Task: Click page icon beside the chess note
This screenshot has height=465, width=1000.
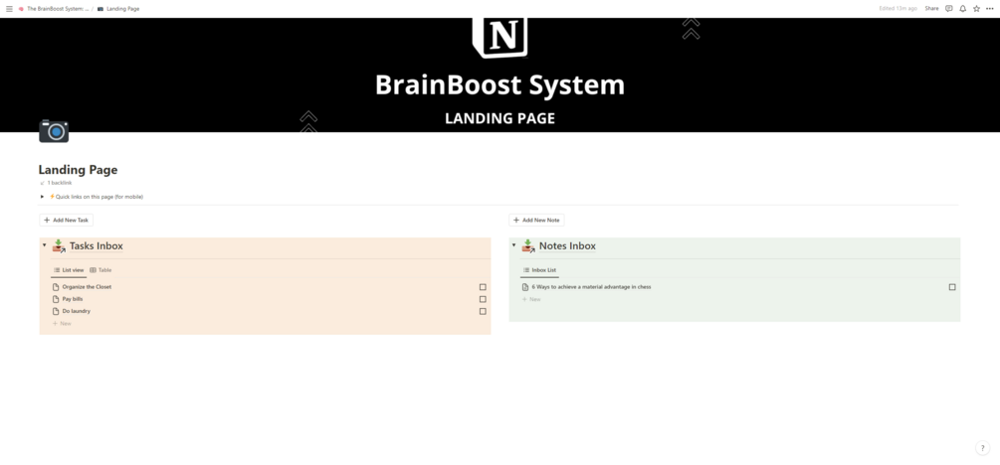Action: 524,287
